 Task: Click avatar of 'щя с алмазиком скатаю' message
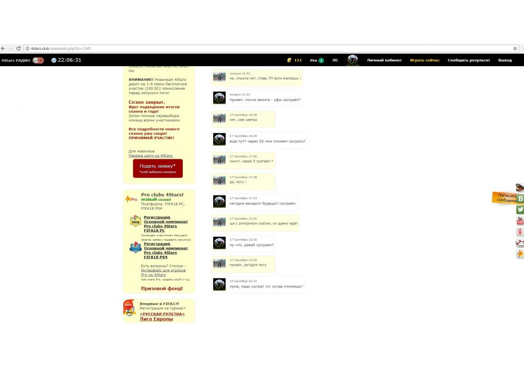[x=219, y=222]
